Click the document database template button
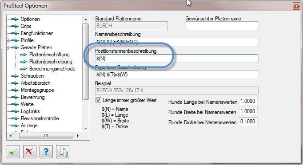Image resolution: width=303 pixels, height=165 pixels. click(x=63, y=152)
